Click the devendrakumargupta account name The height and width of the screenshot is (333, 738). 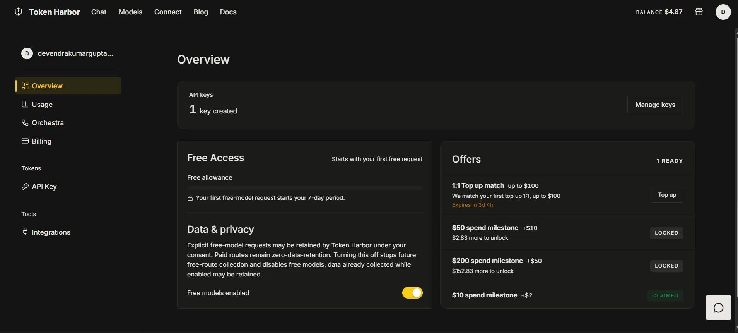point(75,53)
